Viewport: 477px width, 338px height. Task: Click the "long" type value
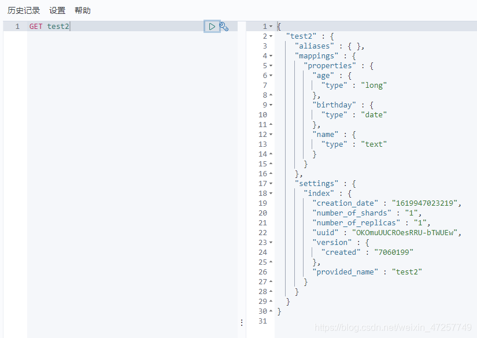tap(374, 86)
